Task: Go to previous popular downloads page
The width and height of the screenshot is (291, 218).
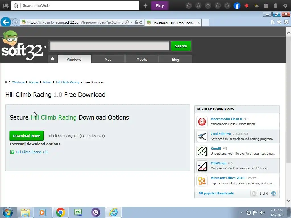Action: [254, 193]
